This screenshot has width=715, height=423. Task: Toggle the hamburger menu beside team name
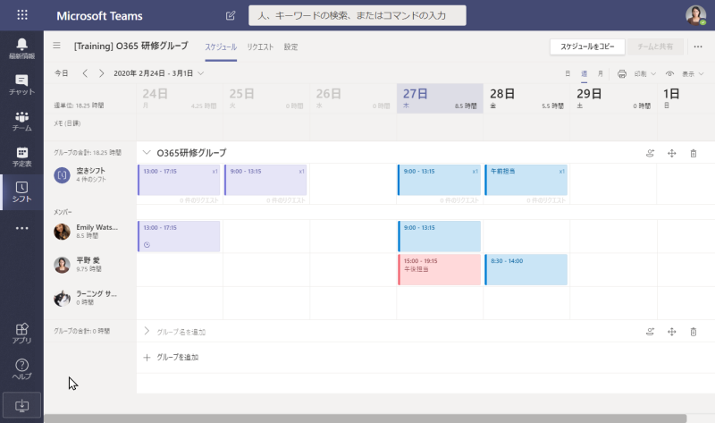(56, 46)
